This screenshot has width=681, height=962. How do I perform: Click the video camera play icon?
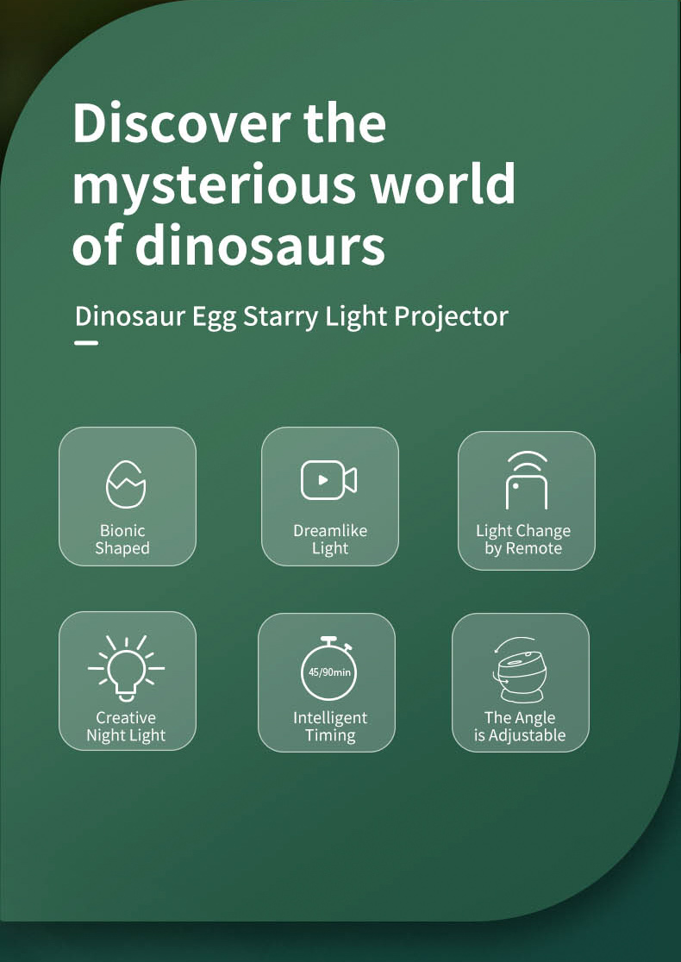pos(328,480)
